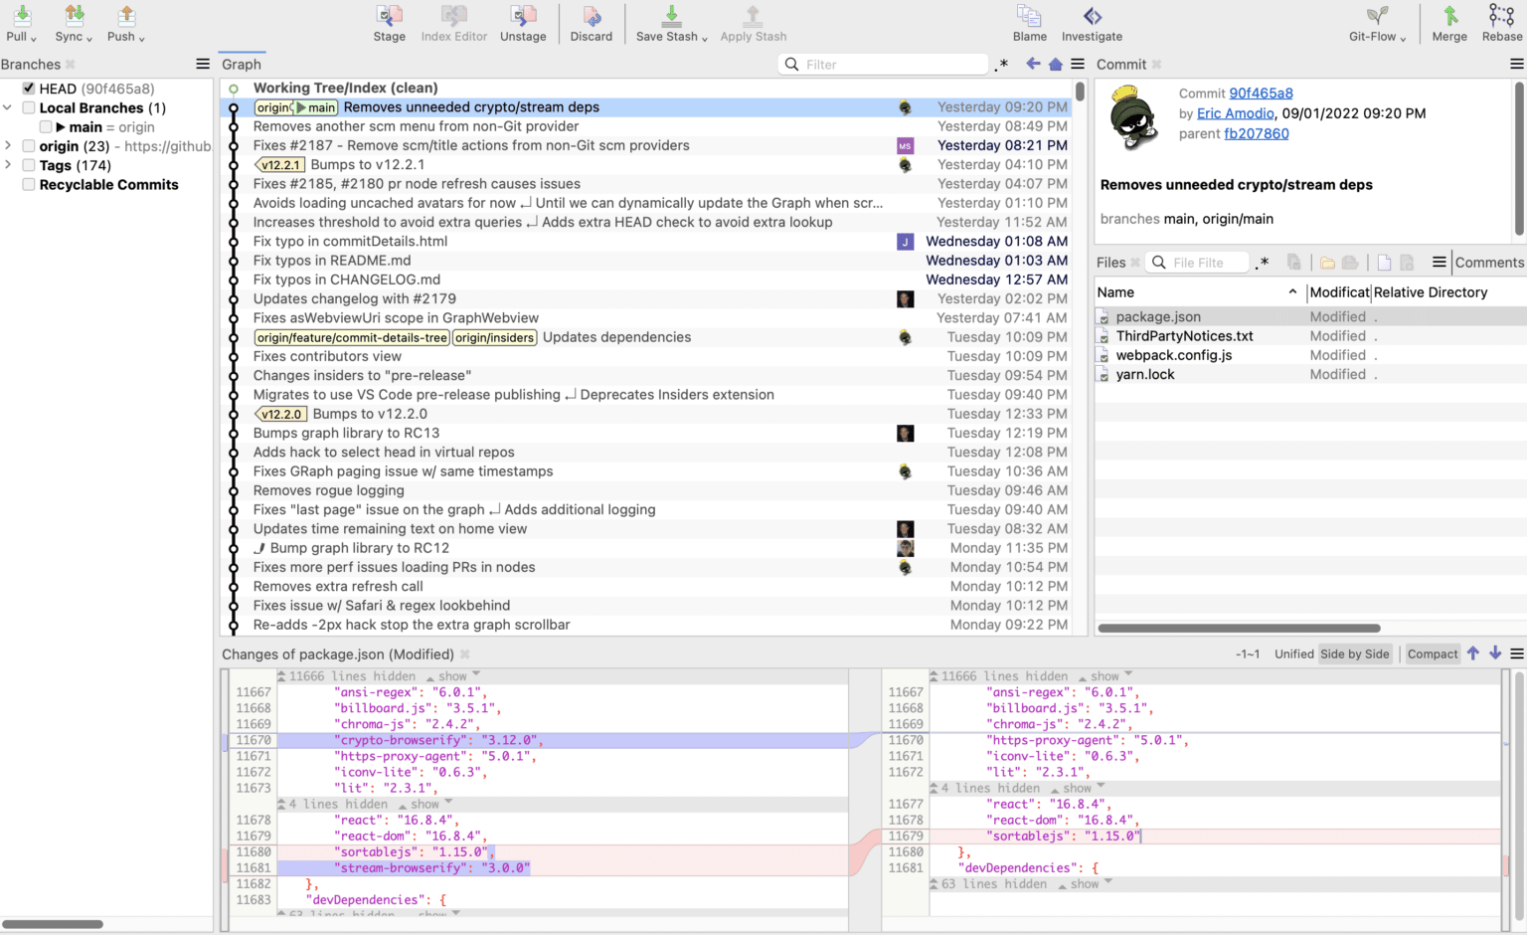
Task: Select the Graph tab
Action: point(241,64)
